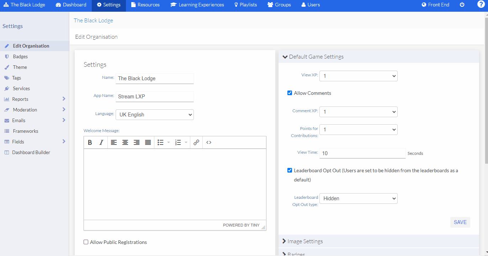
Task: Open the source code view in the editor
Action: tap(209, 142)
